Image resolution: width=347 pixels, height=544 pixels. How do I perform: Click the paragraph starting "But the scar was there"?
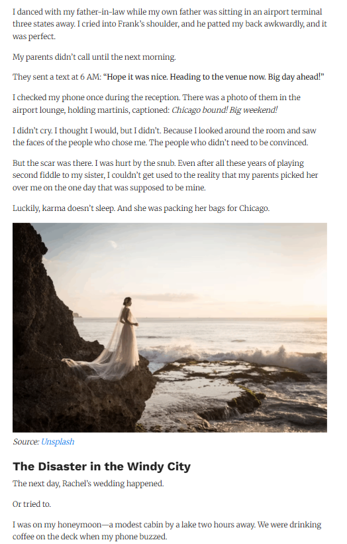[165, 175]
